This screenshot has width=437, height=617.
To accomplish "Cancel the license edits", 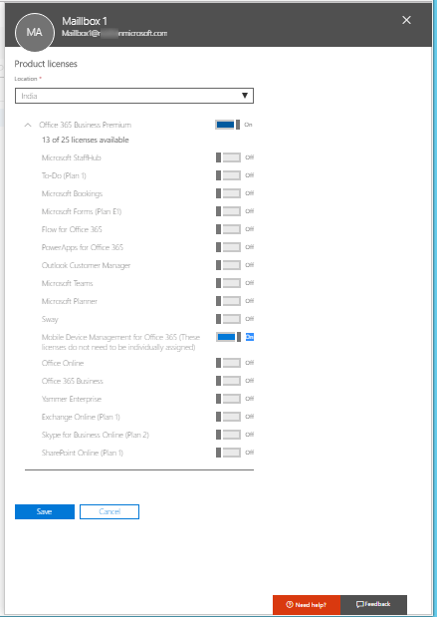I will tap(109, 511).
